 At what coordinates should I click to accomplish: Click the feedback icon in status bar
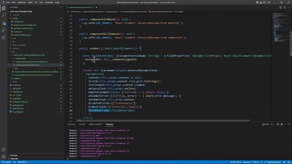click(x=284, y=162)
